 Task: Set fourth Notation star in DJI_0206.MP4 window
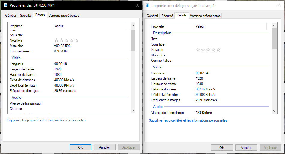click(x=72, y=40)
